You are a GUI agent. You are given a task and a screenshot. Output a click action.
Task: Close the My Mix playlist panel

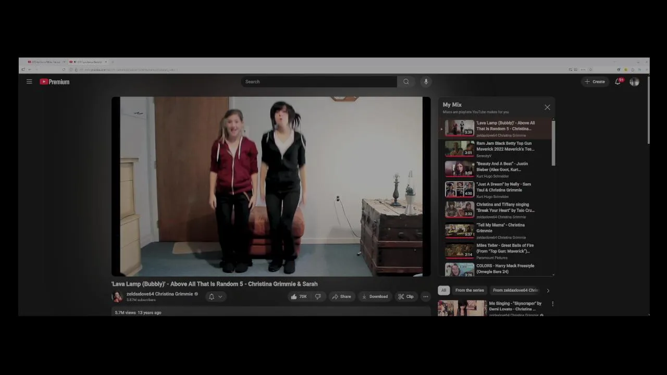coord(547,107)
